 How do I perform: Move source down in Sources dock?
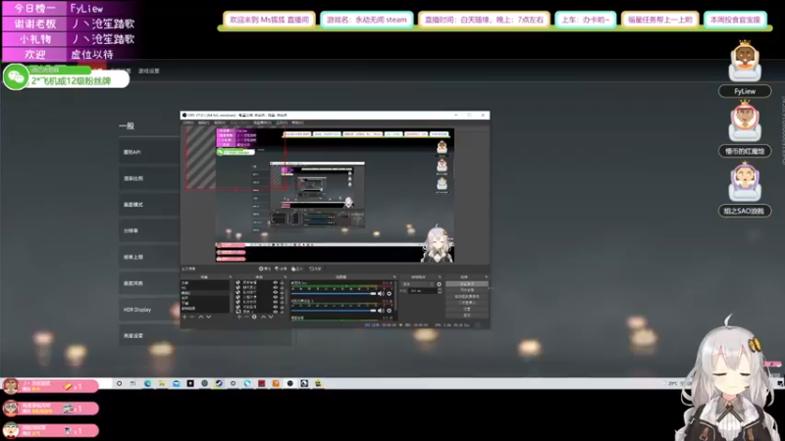271,317
